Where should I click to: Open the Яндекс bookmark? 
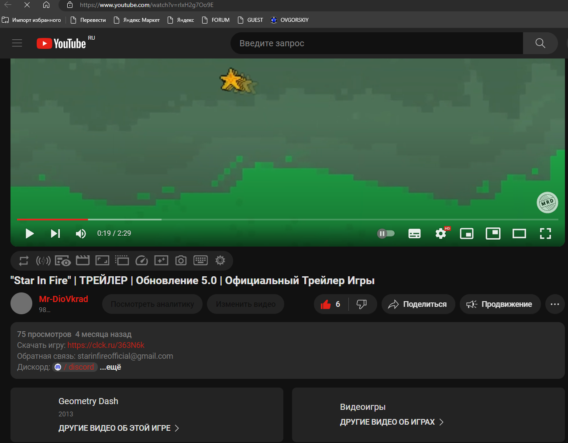(181, 20)
